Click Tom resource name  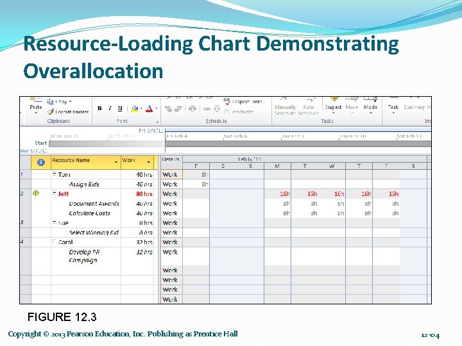(x=64, y=174)
